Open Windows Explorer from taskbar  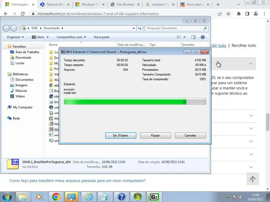point(23,197)
